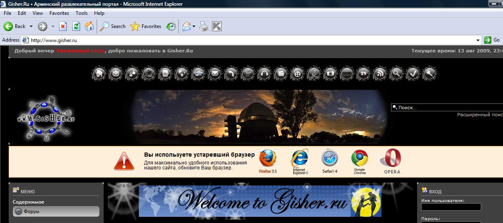Click the RSS feed icon on the site
The image size is (503, 223).
coord(380,74)
